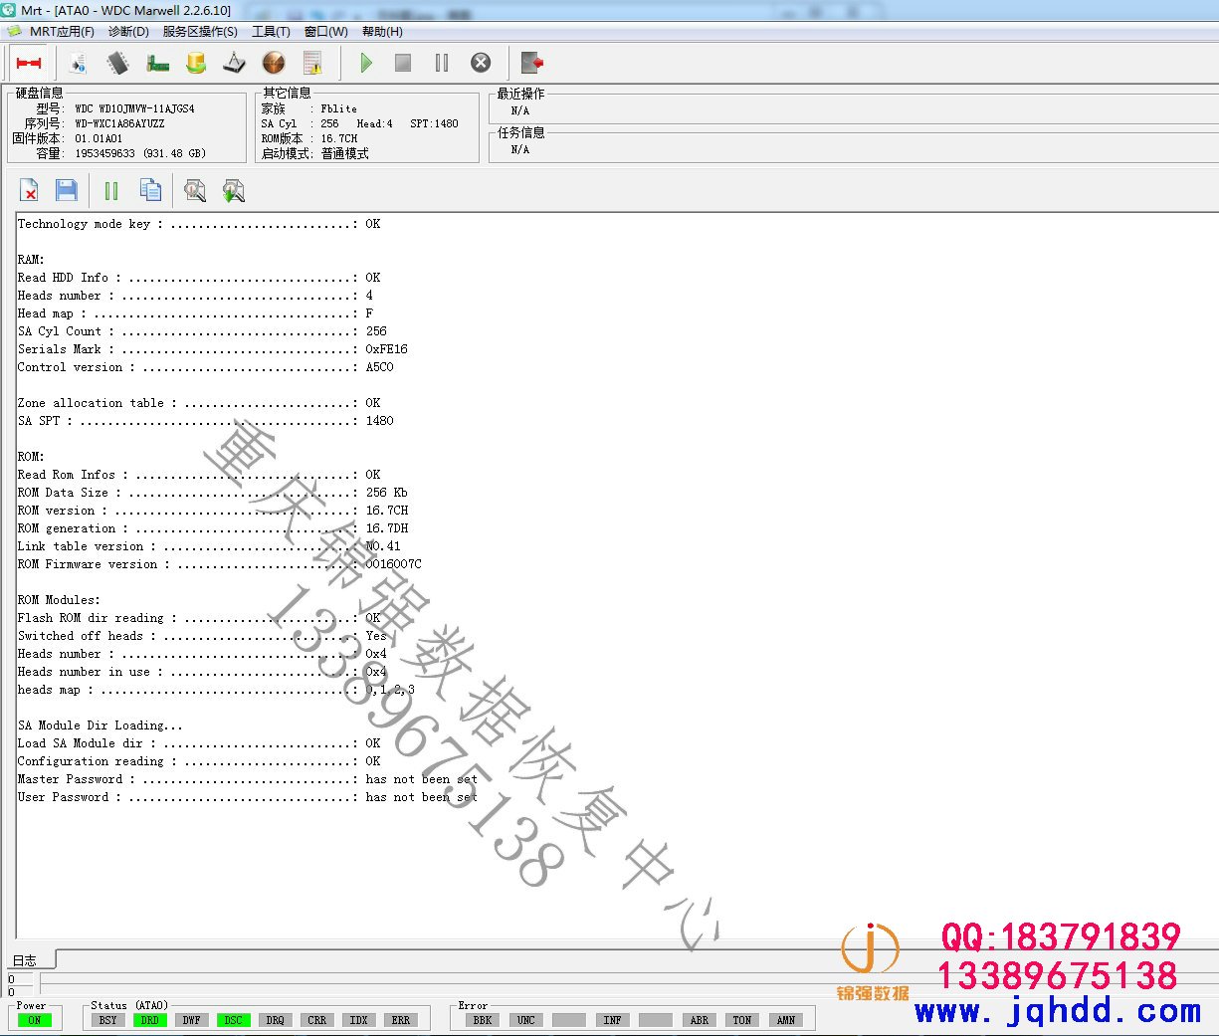
Task: Pause log output with green bars icon
Action: coord(111,190)
